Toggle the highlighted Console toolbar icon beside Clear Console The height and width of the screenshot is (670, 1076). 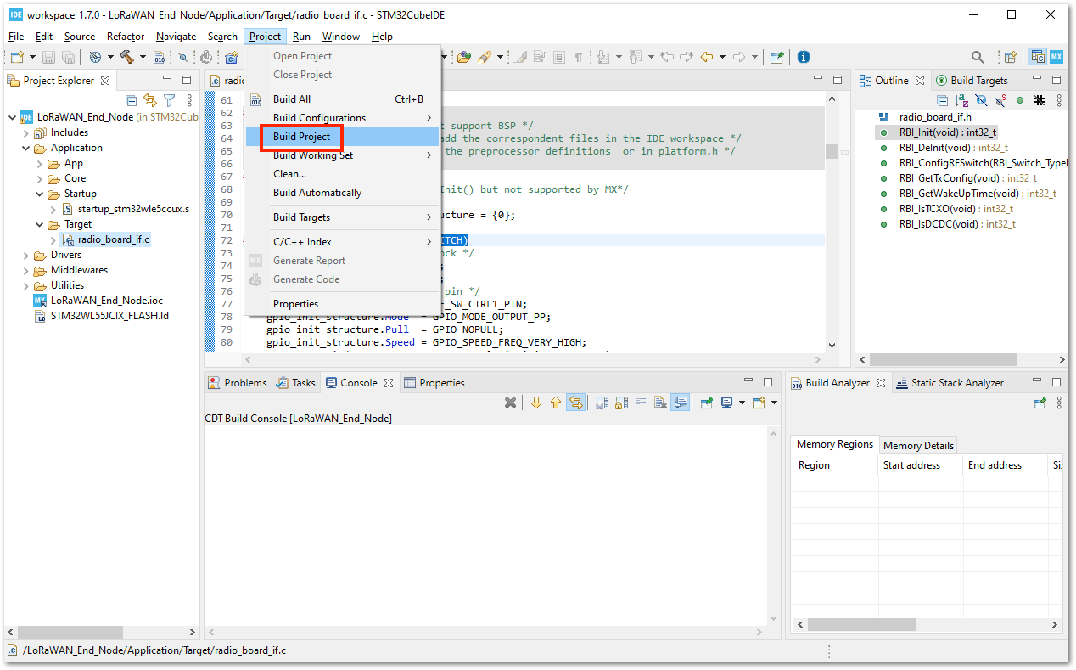click(681, 403)
